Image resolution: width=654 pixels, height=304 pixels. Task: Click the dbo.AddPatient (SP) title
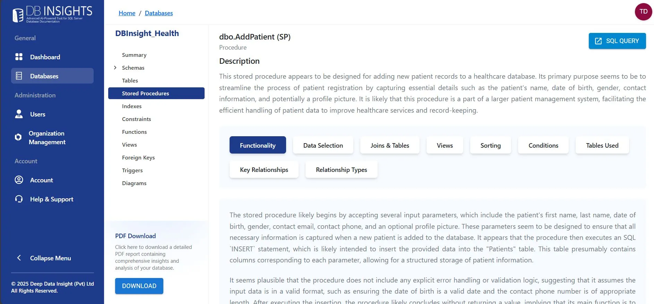pos(255,37)
